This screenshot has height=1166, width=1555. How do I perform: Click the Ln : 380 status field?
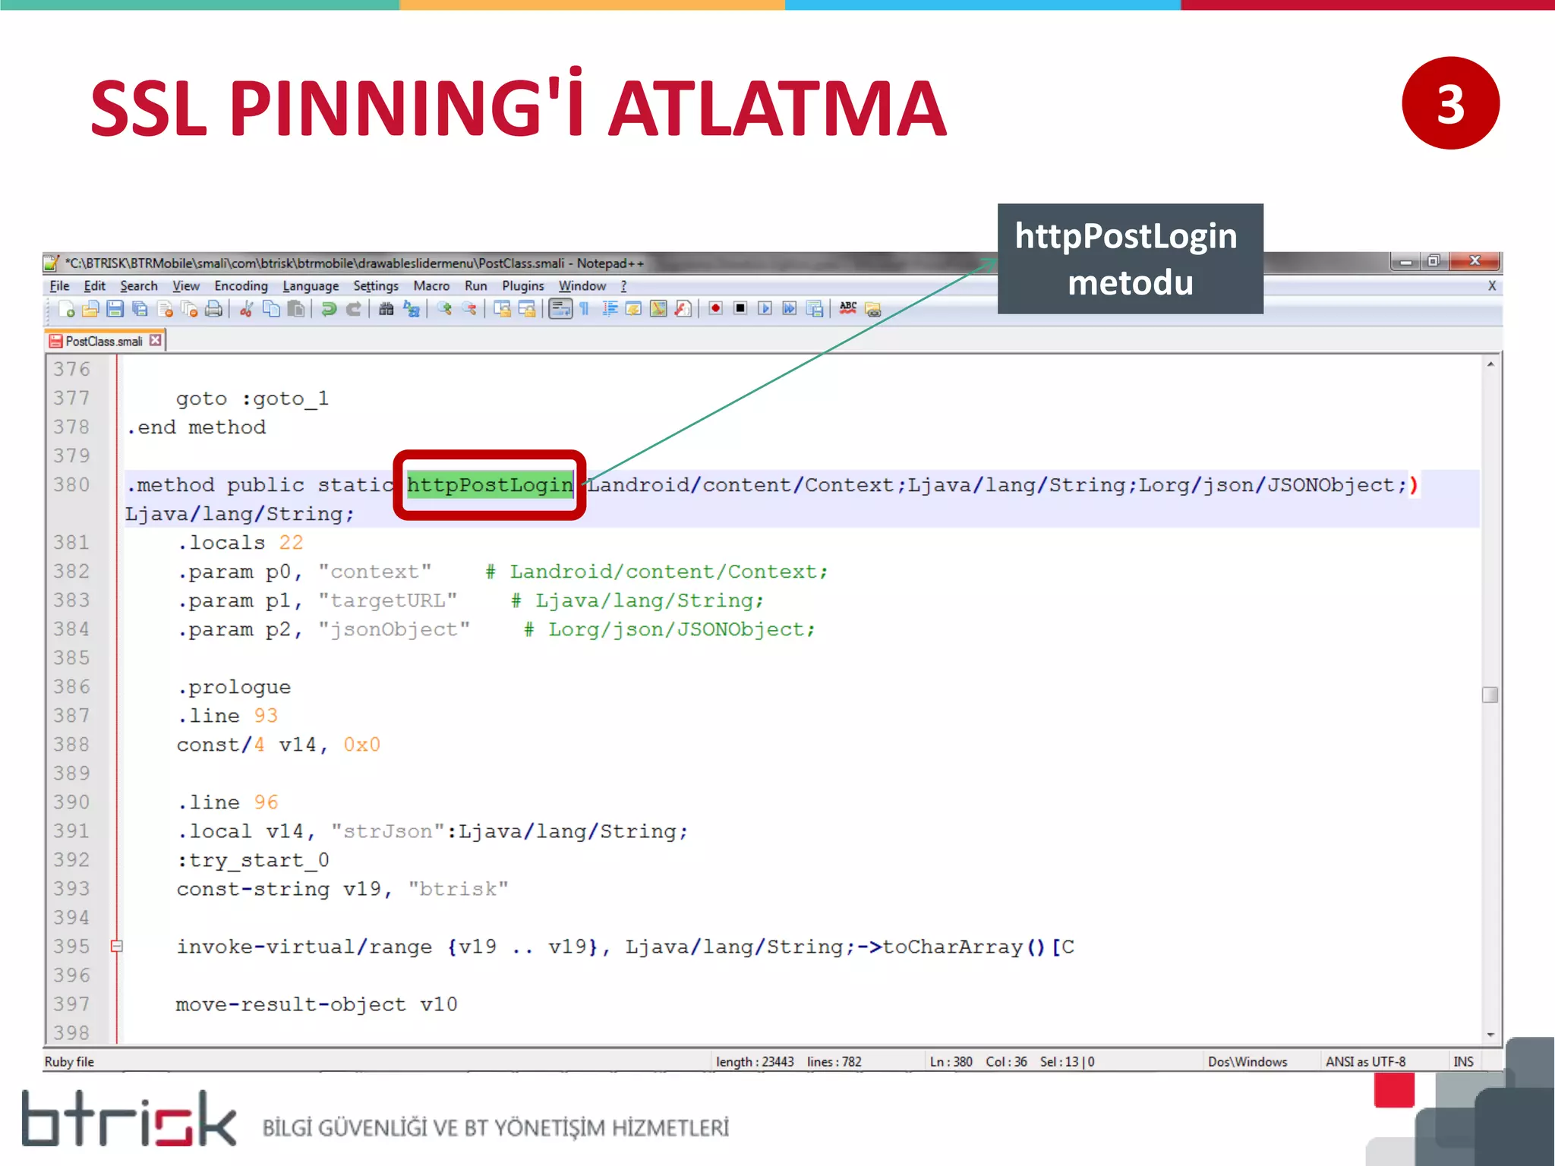(951, 1061)
